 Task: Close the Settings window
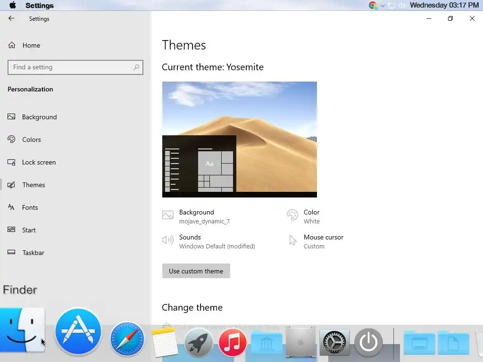pyautogui.click(x=472, y=18)
